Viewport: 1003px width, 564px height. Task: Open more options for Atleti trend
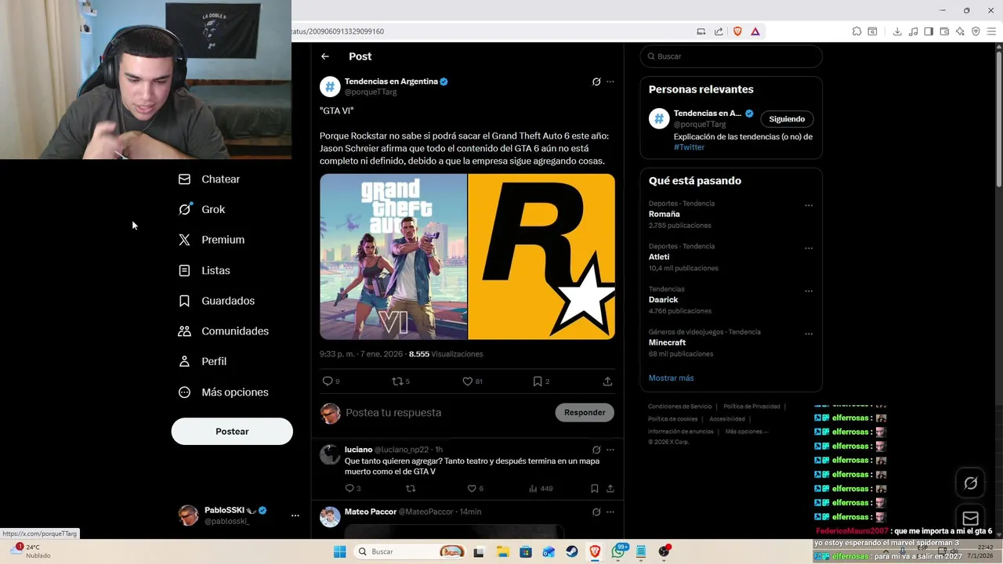pos(809,249)
